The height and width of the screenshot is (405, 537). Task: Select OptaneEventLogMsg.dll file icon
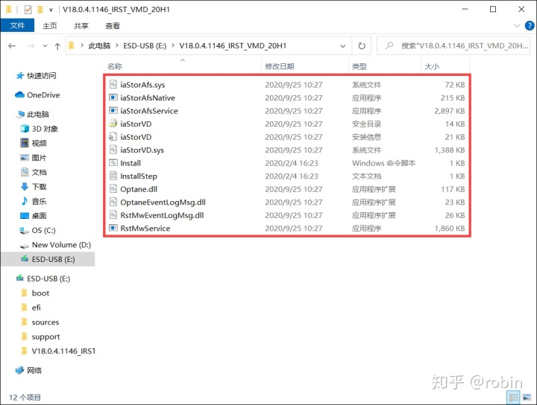click(x=113, y=202)
